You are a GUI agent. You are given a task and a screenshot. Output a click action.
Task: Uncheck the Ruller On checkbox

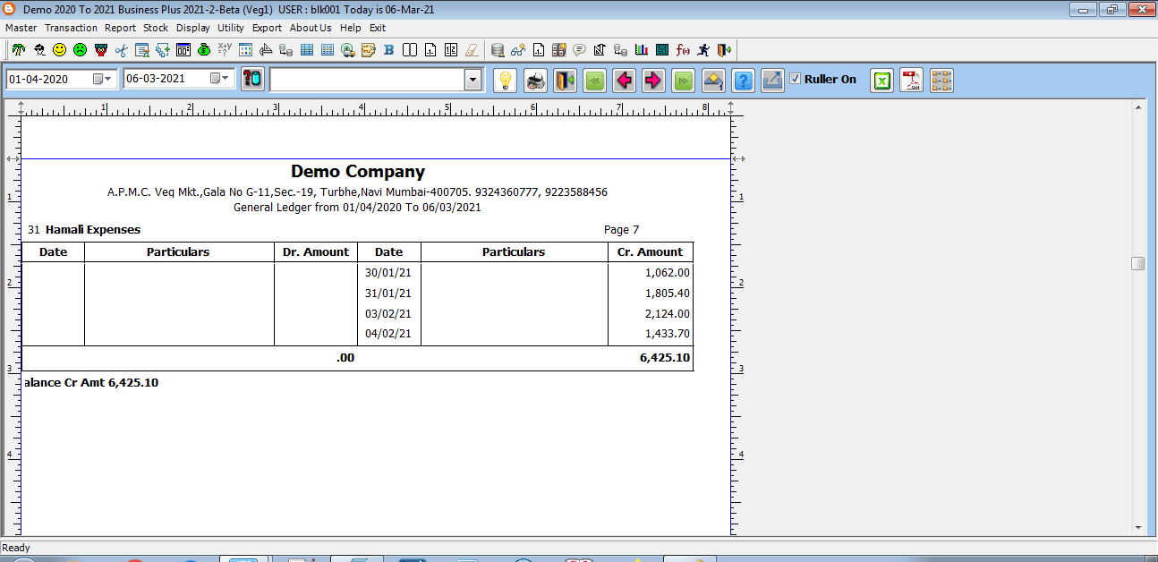click(795, 79)
